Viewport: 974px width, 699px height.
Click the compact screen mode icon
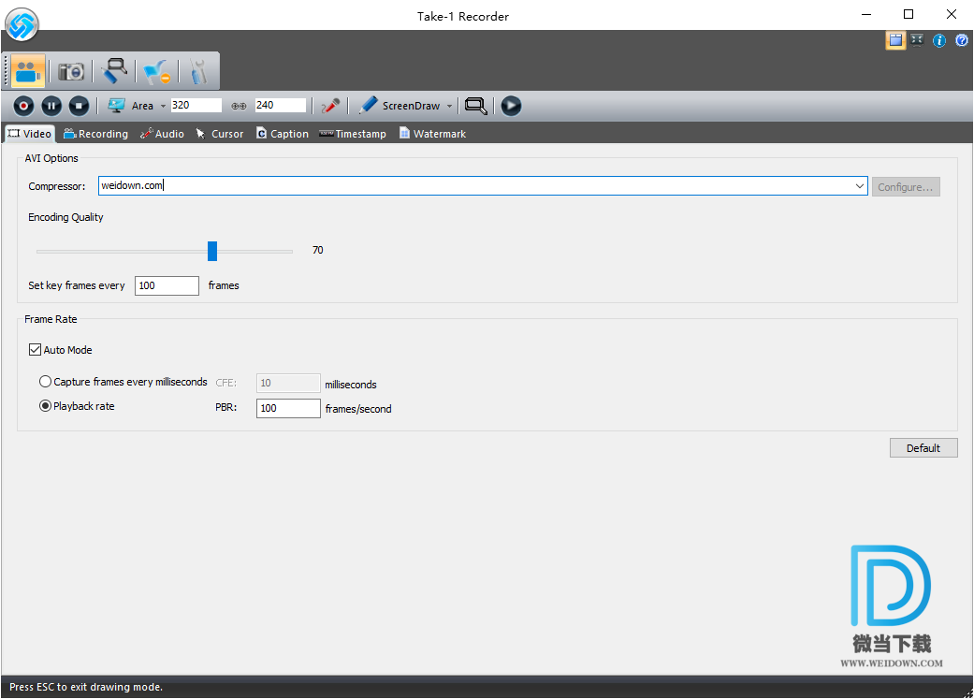(917, 40)
